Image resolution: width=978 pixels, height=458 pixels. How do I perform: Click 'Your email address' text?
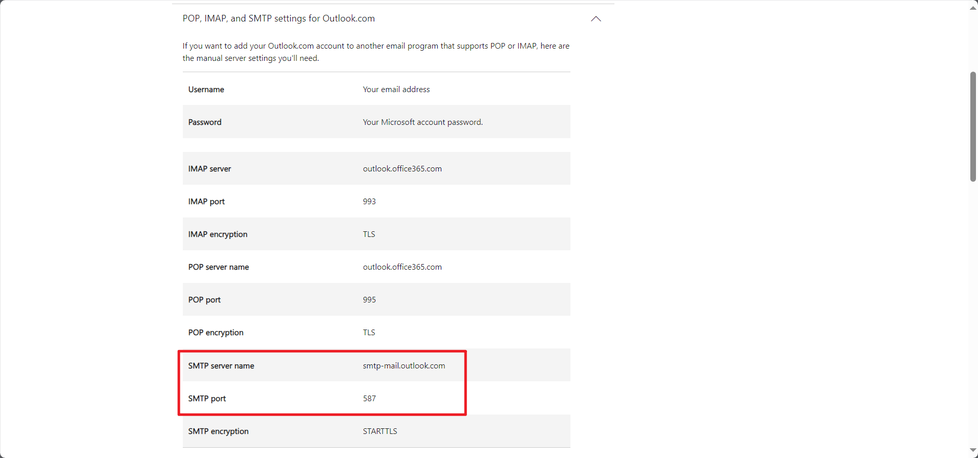(x=396, y=90)
